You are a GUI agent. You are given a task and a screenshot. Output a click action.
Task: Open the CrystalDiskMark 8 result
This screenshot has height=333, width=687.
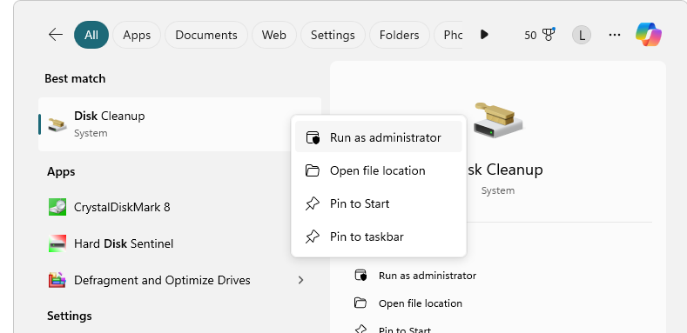click(179, 207)
